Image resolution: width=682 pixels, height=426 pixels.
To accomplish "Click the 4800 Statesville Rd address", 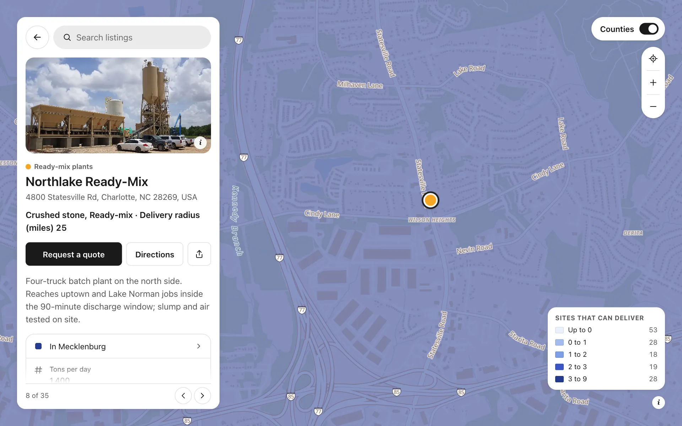I will 111,197.
